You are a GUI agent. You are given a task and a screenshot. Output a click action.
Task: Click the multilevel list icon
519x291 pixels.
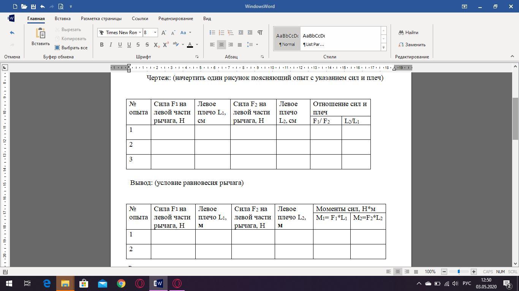point(231,33)
